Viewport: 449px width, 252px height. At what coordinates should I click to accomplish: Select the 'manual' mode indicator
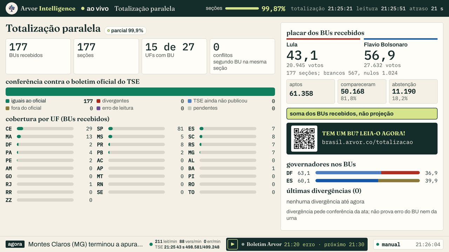point(388,245)
